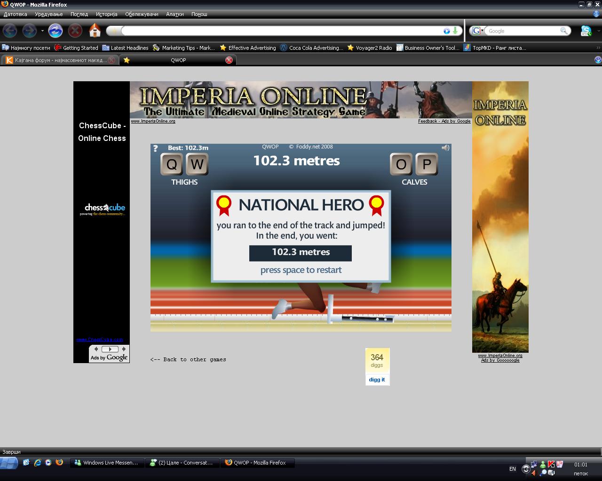This screenshot has width=602, height=481.
Task: Click the O calves key button
Action: (401, 164)
